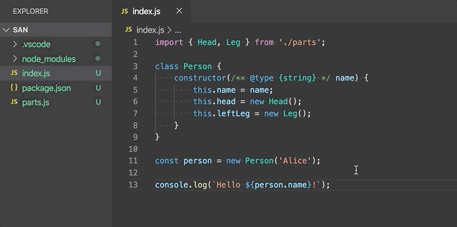Collapse the SAN root folder
Viewport: 457px width, 227px height.
click(6, 30)
